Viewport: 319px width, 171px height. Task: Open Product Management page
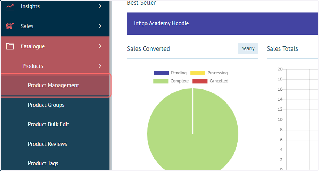click(x=55, y=85)
